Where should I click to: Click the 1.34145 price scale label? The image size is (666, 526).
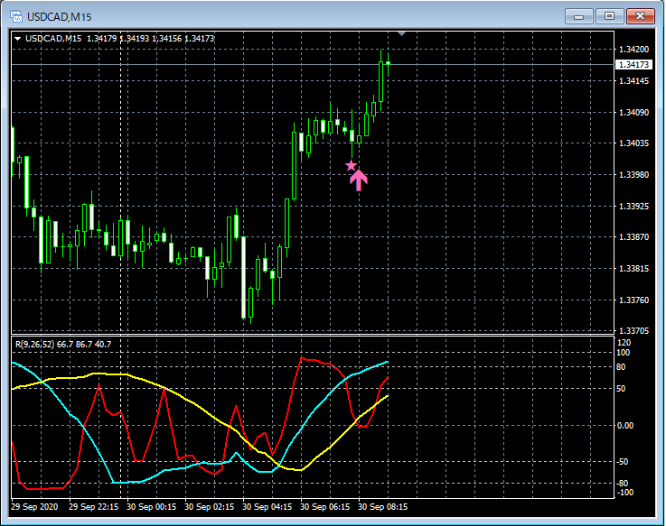click(633, 80)
